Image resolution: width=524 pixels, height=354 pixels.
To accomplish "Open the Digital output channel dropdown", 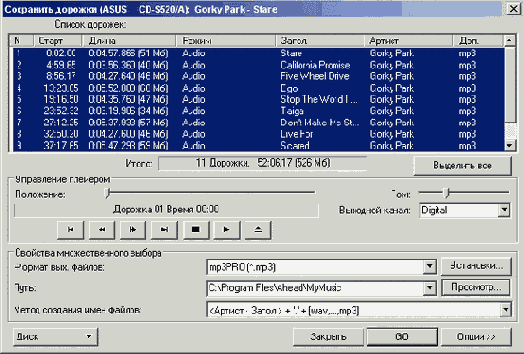I will (x=504, y=210).
